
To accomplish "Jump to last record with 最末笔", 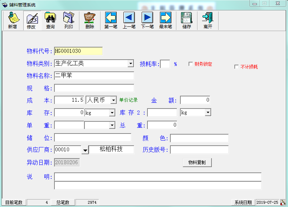I will (x=166, y=20).
